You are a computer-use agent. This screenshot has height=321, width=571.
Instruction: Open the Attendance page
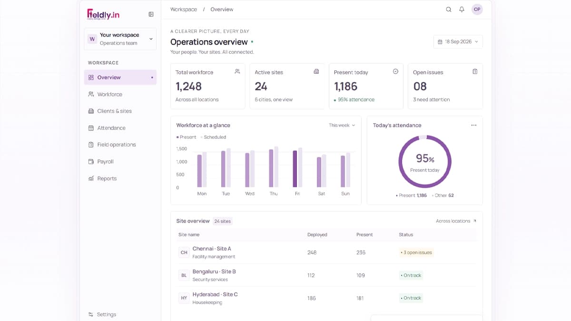120,128
